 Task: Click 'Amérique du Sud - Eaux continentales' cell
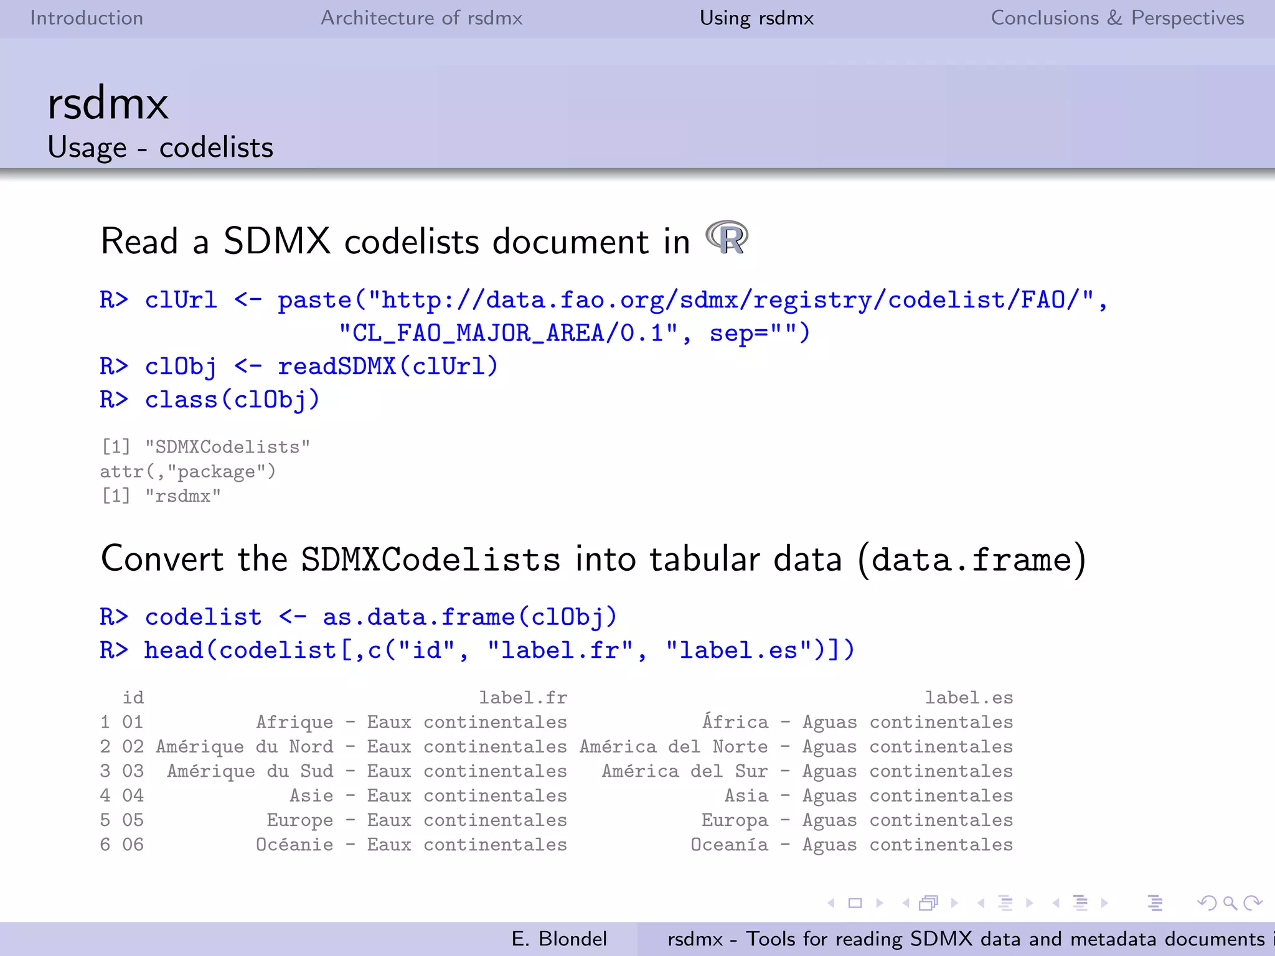point(367,771)
